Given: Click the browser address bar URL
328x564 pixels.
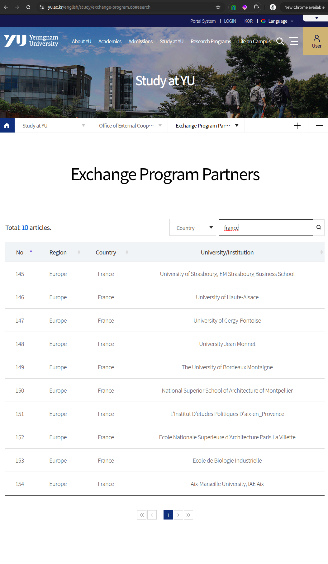Looking at the screenshot, I should point(99,7).
